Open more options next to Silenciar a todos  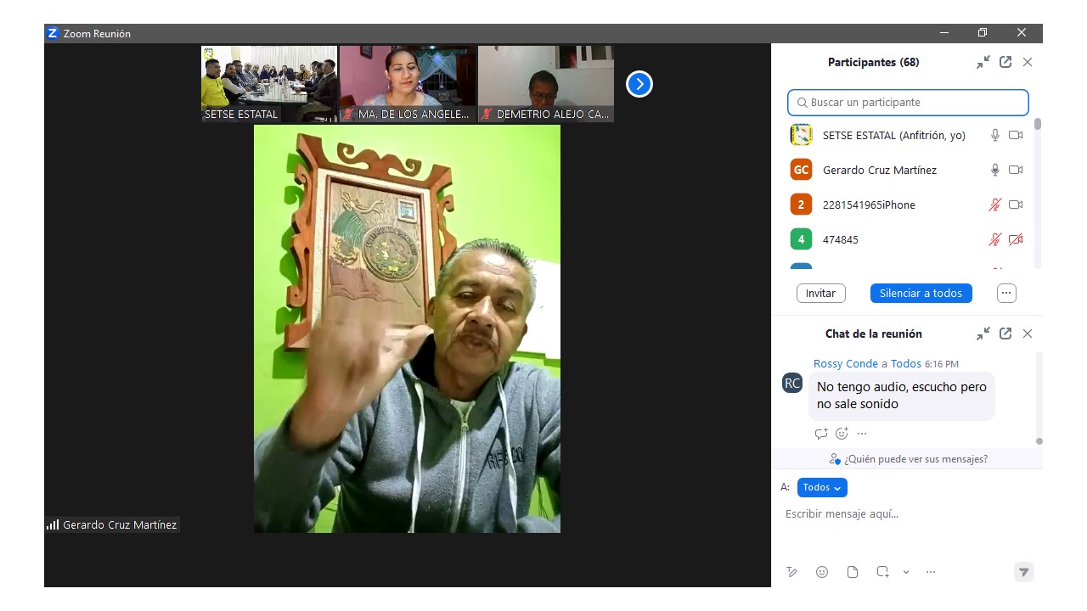(x=1006, y=293)
